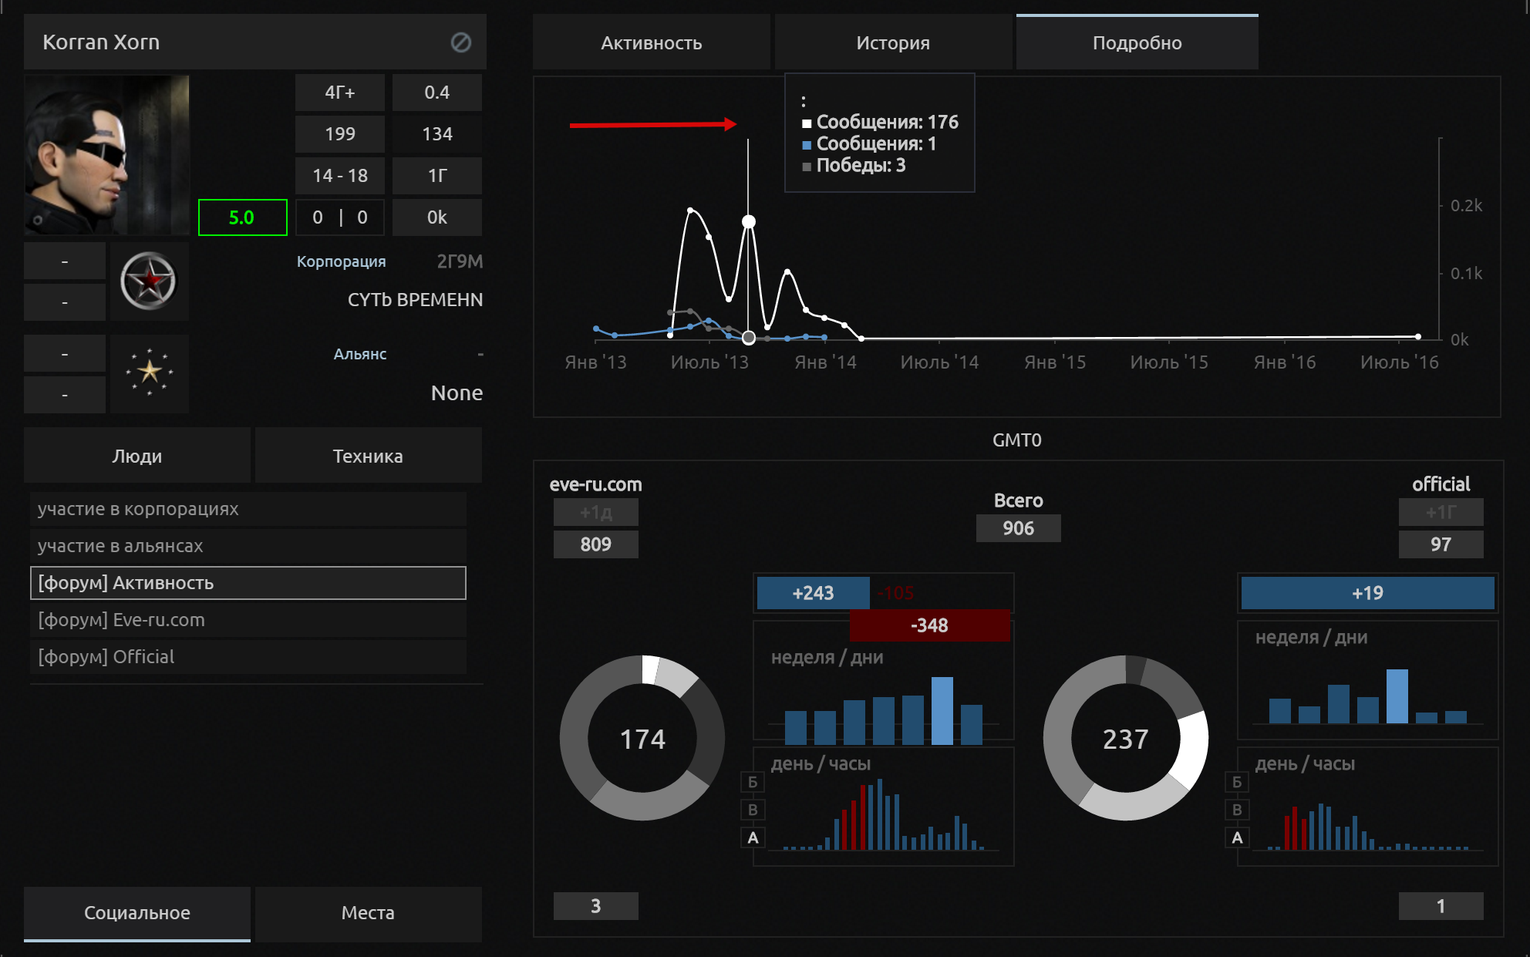This screenshot has width=1530, height=957.
Task: Click the 906 total count
Action: (1018, 528)
